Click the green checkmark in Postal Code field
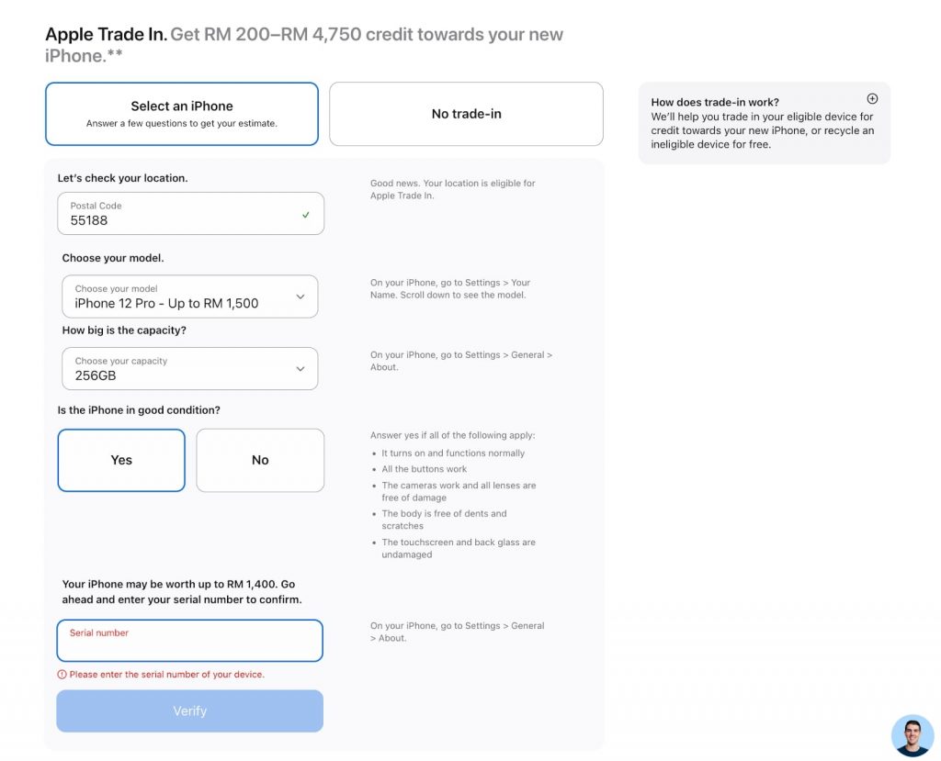This screenshot has width=941, height=761. tap(305, 215)
